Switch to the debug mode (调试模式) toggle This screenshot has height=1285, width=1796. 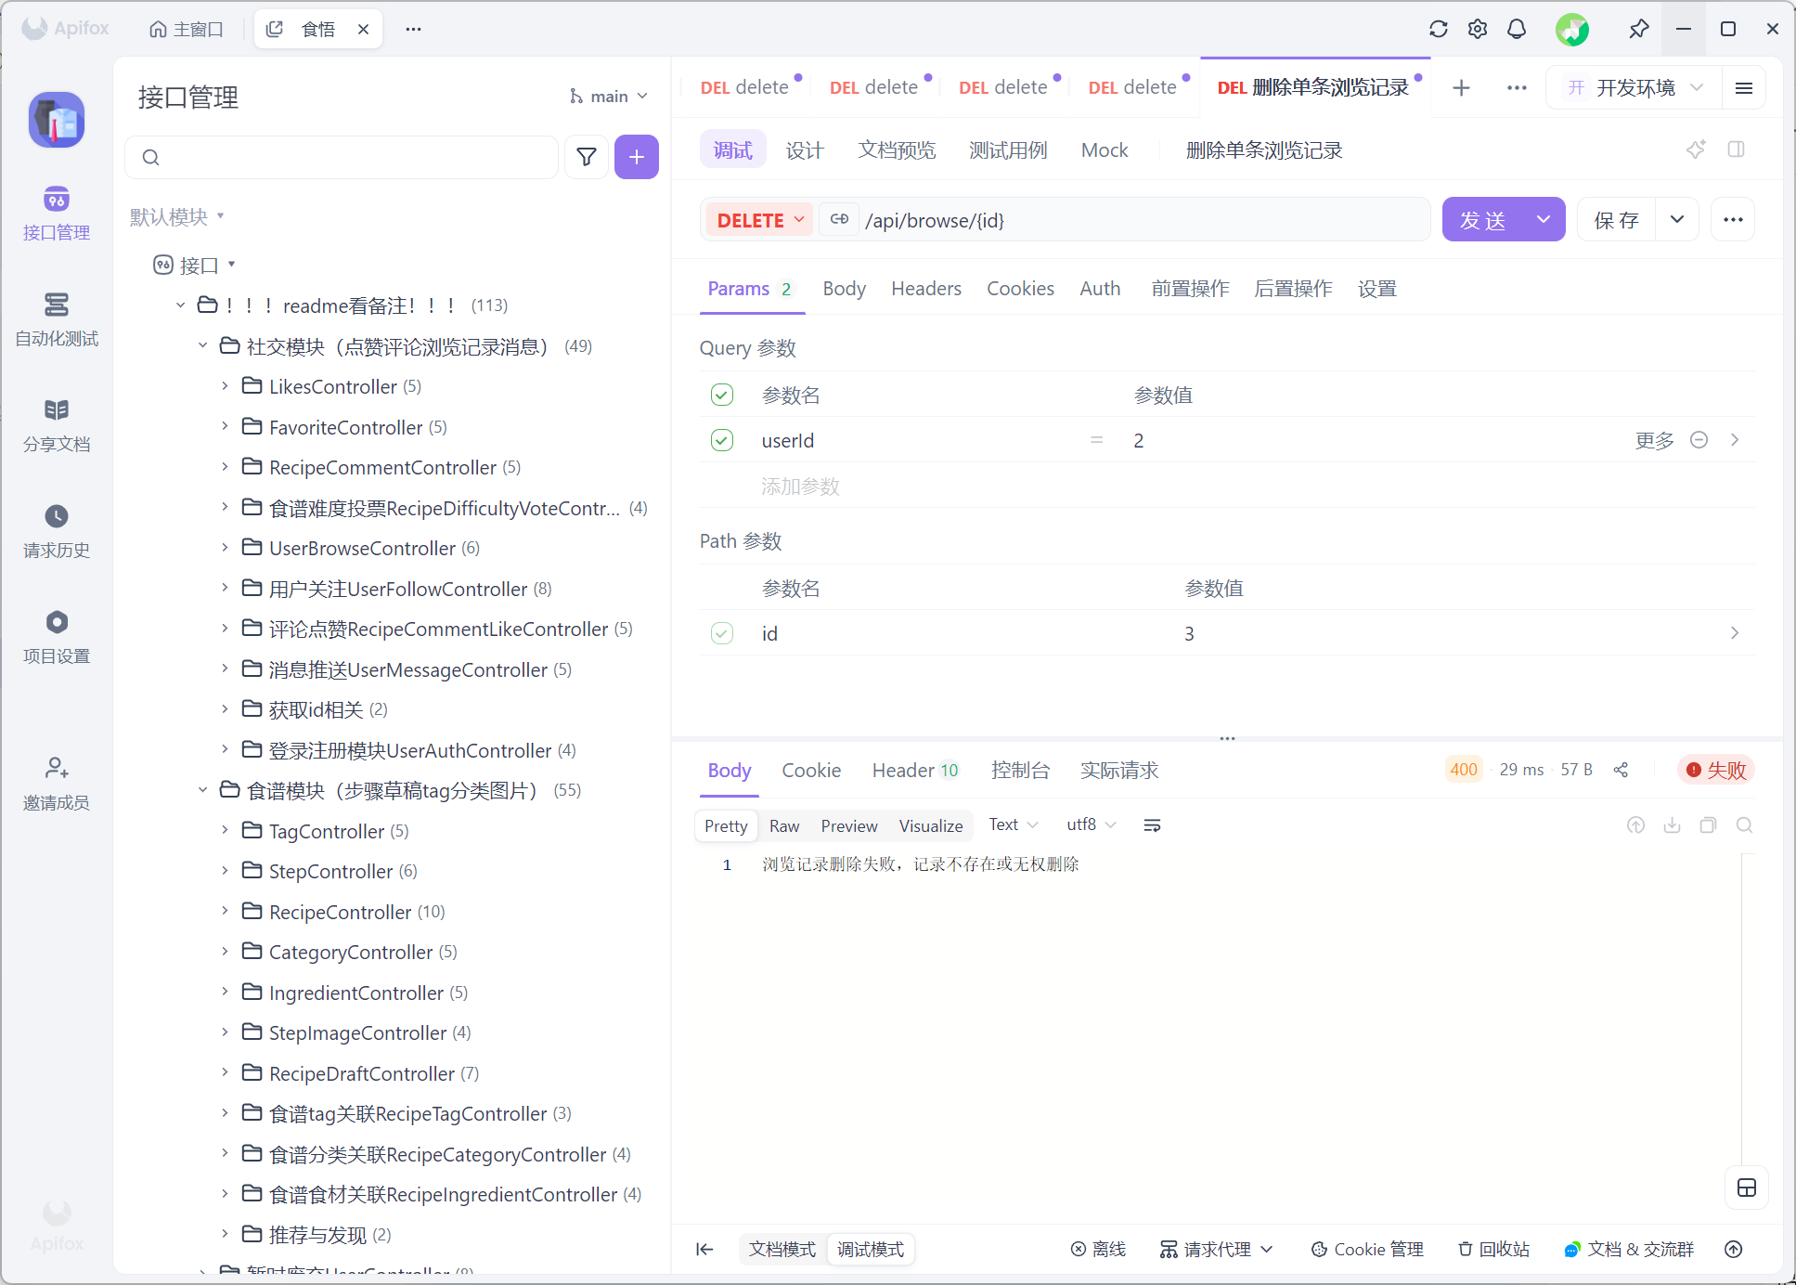click(x=871, y=1250)
